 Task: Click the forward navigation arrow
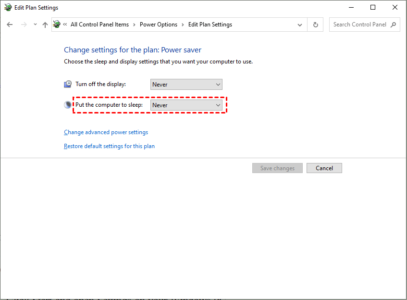coord(24,25)
